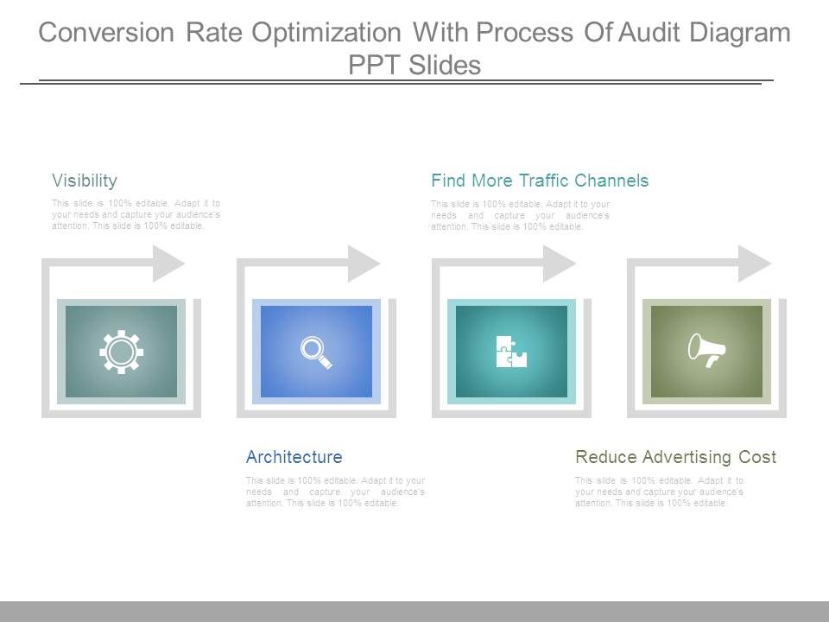
Task: Click the gray arrowhead above the puzzle box
Action: click(x=559, y=263)
